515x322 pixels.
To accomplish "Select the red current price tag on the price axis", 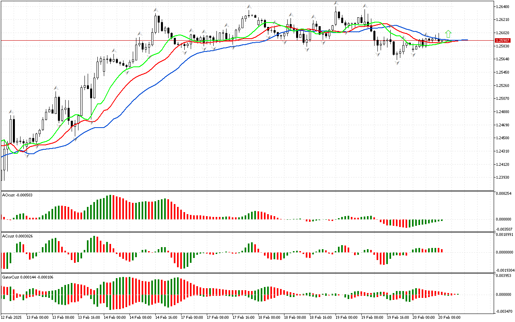I will coord(503,40).
